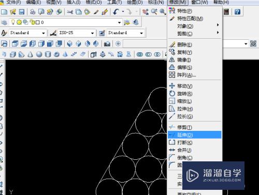Open the undo history dropdown arrow
This screenshot has height=195, width=259.
click(123, 12)
